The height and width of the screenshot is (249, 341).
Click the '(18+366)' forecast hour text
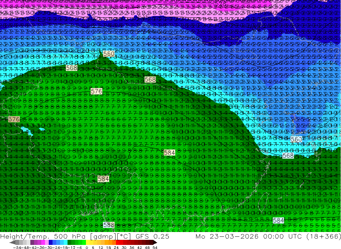pos(323,236)
